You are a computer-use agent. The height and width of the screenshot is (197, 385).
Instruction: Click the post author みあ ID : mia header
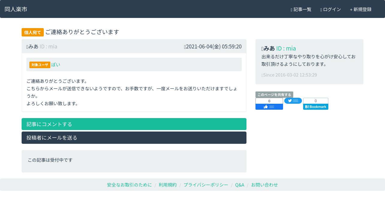pos(42,46)
